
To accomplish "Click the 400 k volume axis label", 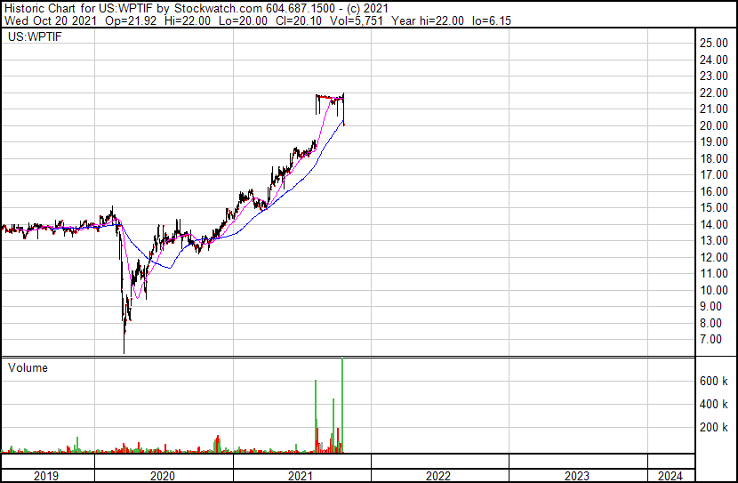I will pos(714,404).
